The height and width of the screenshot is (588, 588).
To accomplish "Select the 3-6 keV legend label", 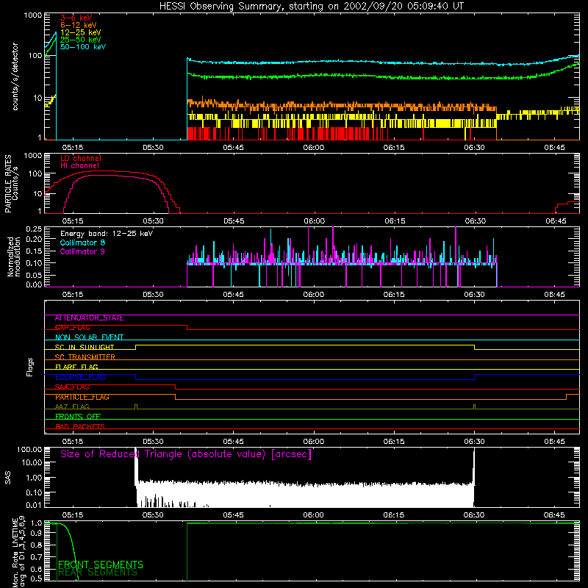I will [76, 18].
